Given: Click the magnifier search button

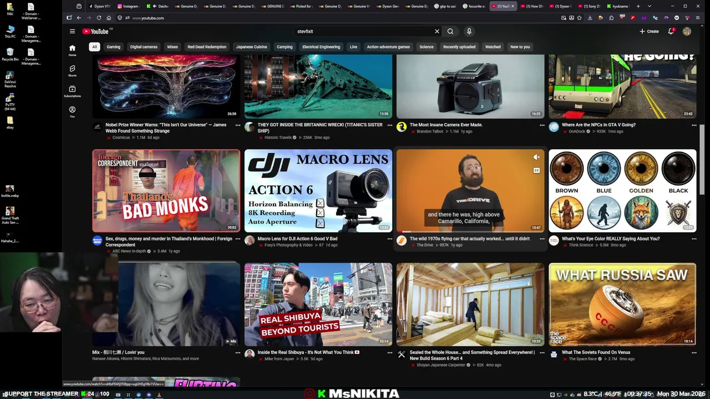Looking at the screenshot, I should pos(450,32).
